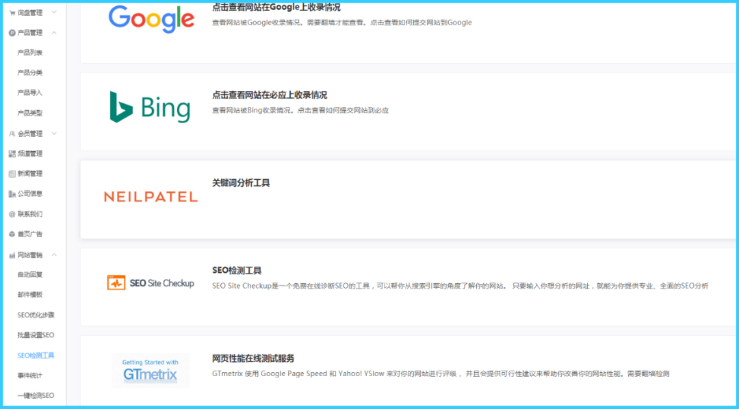This screenshot has height=409, width=739.
Task: Open 批量设置SEO menu item
Action: (36, 335)
